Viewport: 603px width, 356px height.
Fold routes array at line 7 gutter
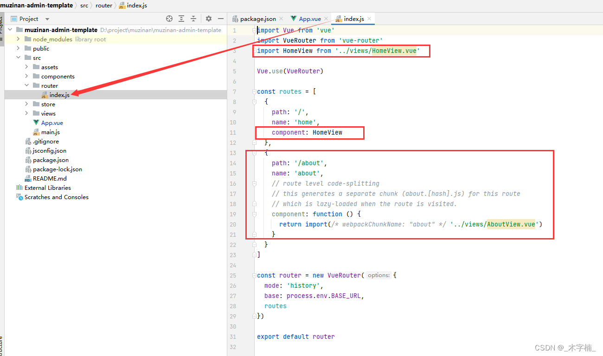[254, 91]
